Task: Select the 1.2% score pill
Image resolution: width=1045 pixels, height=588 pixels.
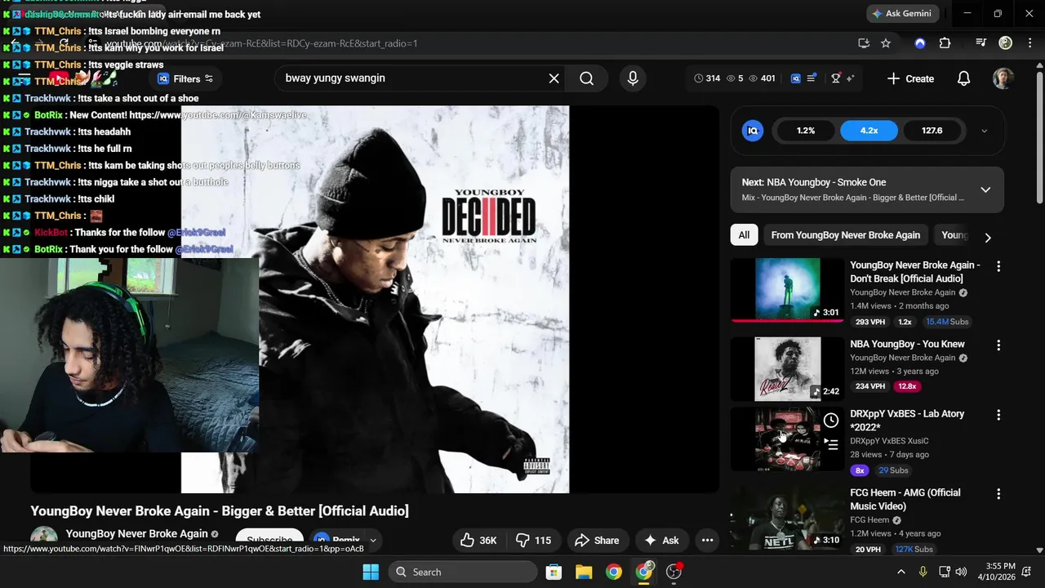Action: 806,131
